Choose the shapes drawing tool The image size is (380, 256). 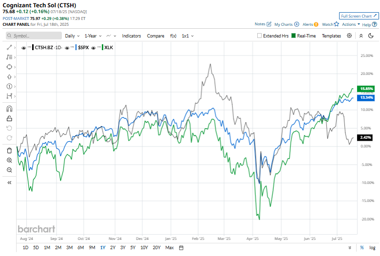click(x=9, y=67)
